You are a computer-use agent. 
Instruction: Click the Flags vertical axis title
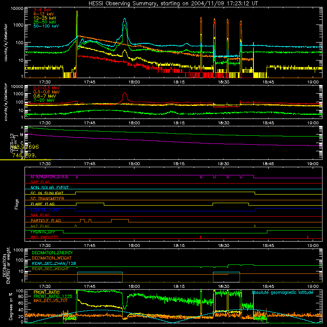[x=16, y=204]
